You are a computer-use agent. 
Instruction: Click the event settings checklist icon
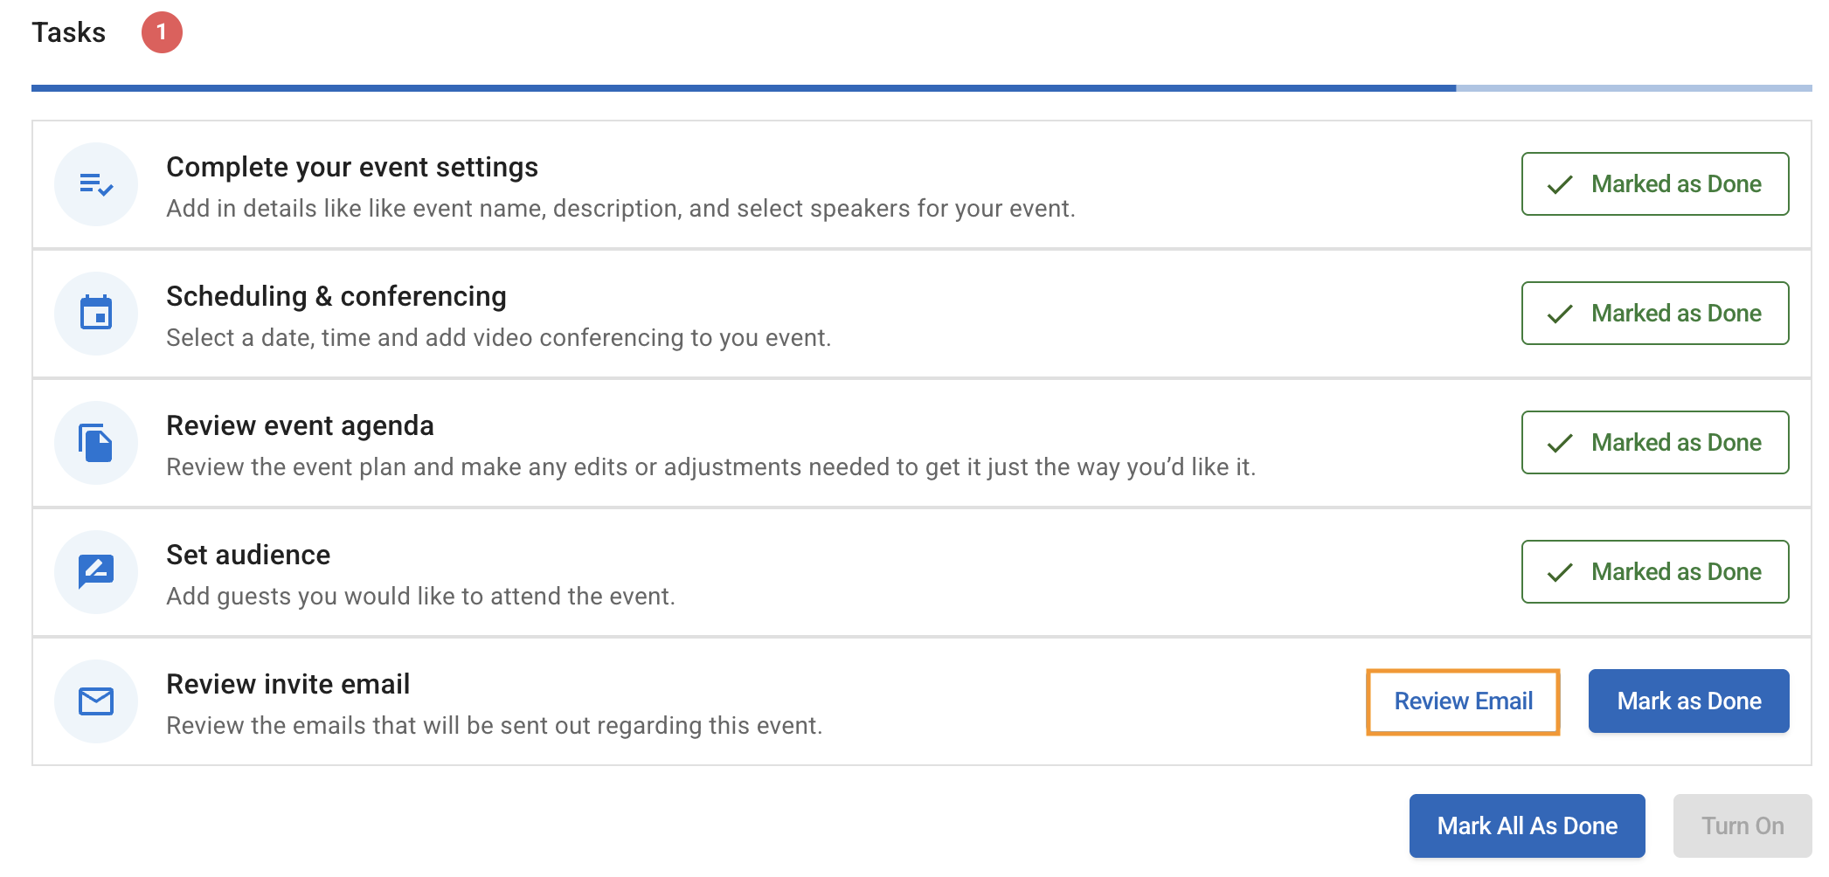[96, 184]
